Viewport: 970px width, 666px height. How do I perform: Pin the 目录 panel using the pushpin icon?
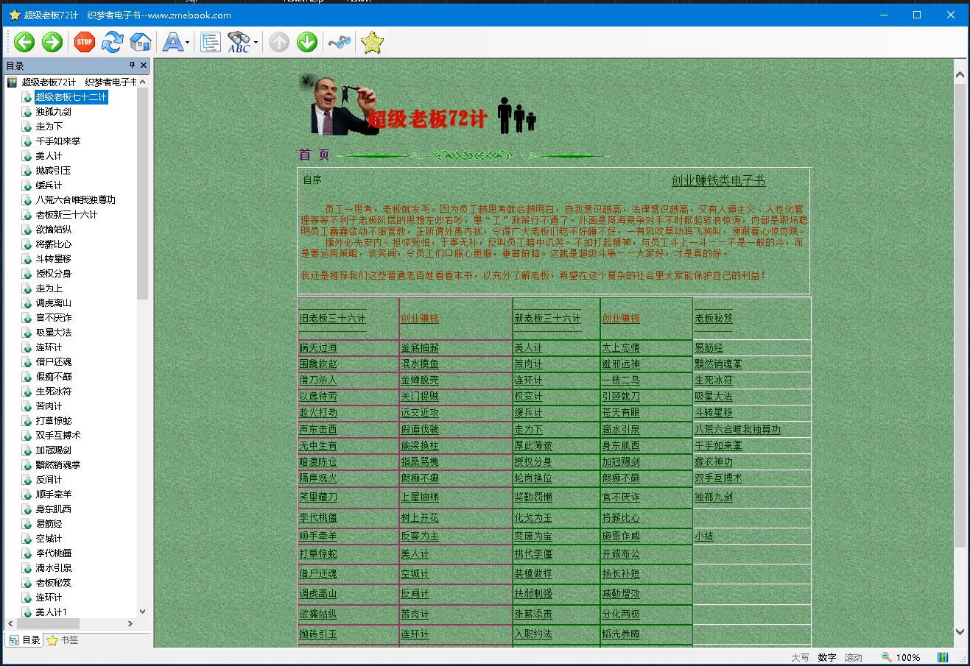pyautogui.click(x=133, y=65)
